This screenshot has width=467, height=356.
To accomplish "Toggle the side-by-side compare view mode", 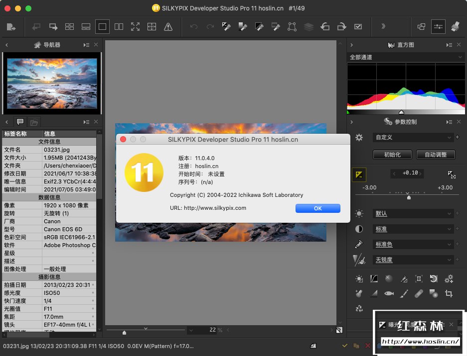I will [119, 27].
